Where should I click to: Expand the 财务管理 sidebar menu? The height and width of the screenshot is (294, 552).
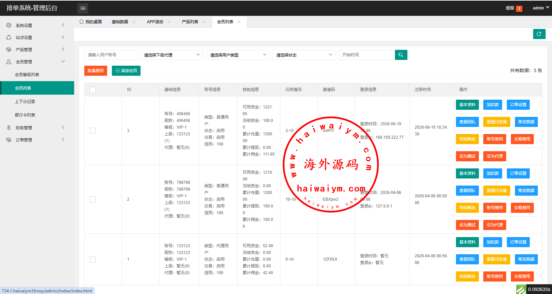(63, 128)
